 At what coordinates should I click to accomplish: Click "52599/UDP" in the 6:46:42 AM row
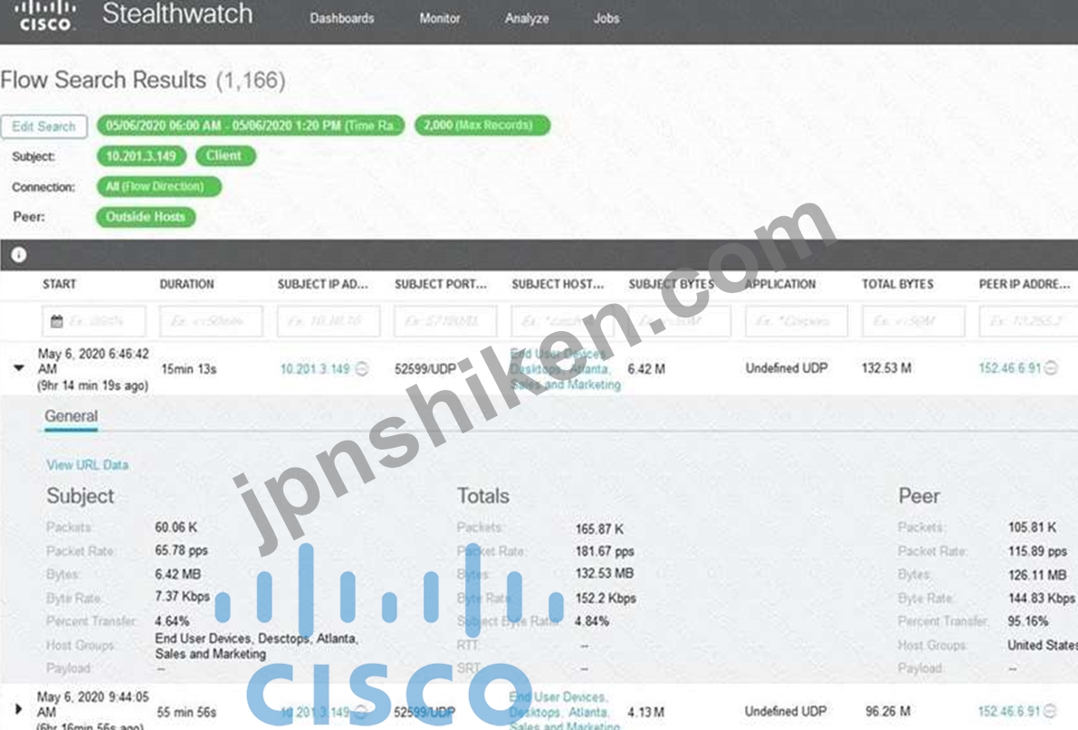425,369
